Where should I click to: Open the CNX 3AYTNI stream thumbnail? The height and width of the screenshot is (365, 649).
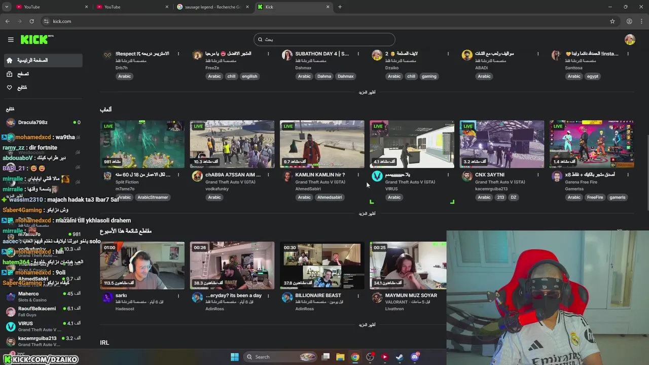coord(502,144)
